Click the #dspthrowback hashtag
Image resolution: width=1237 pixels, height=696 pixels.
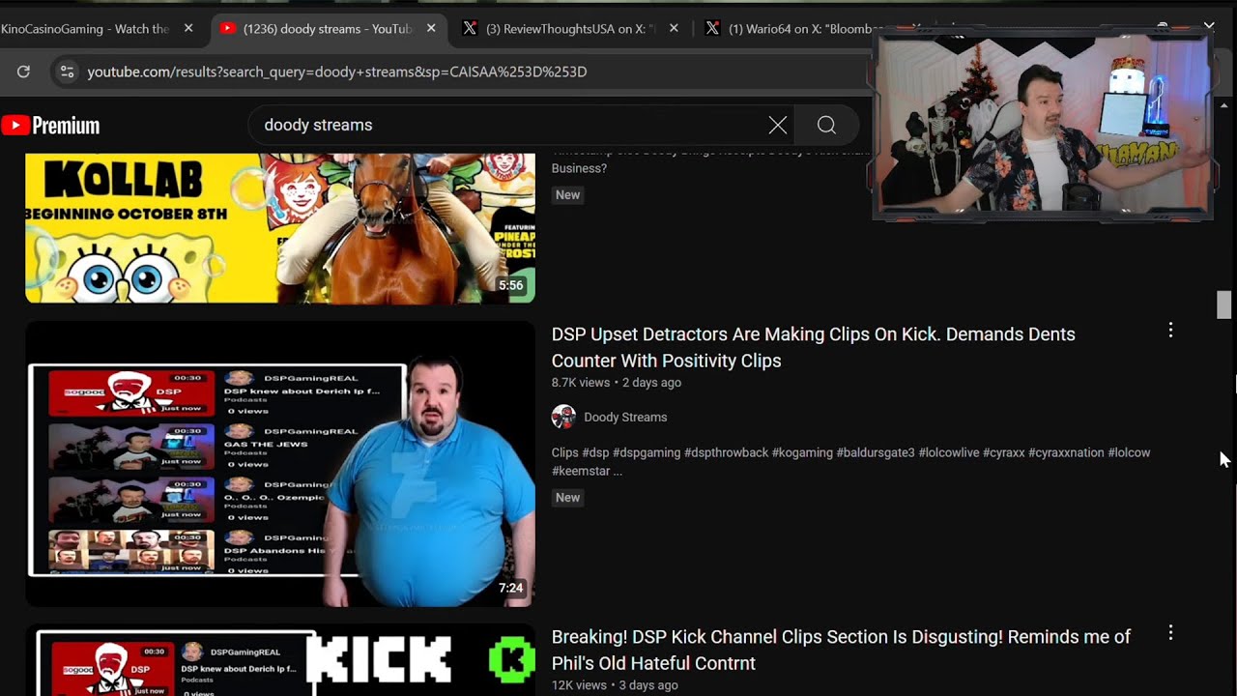[726, 452]
